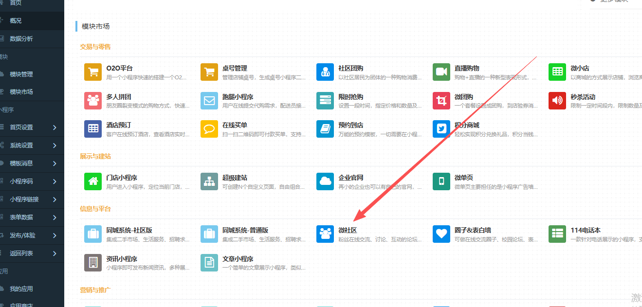This screenshot has height=307, width=642.
Task: Click the 跑腿小程序 envelope icon
Action: 209,101
